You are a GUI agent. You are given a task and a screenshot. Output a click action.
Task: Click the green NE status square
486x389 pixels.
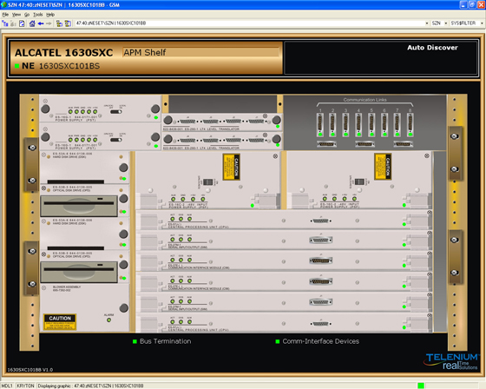pyautogui.click(x=16, y=66)
